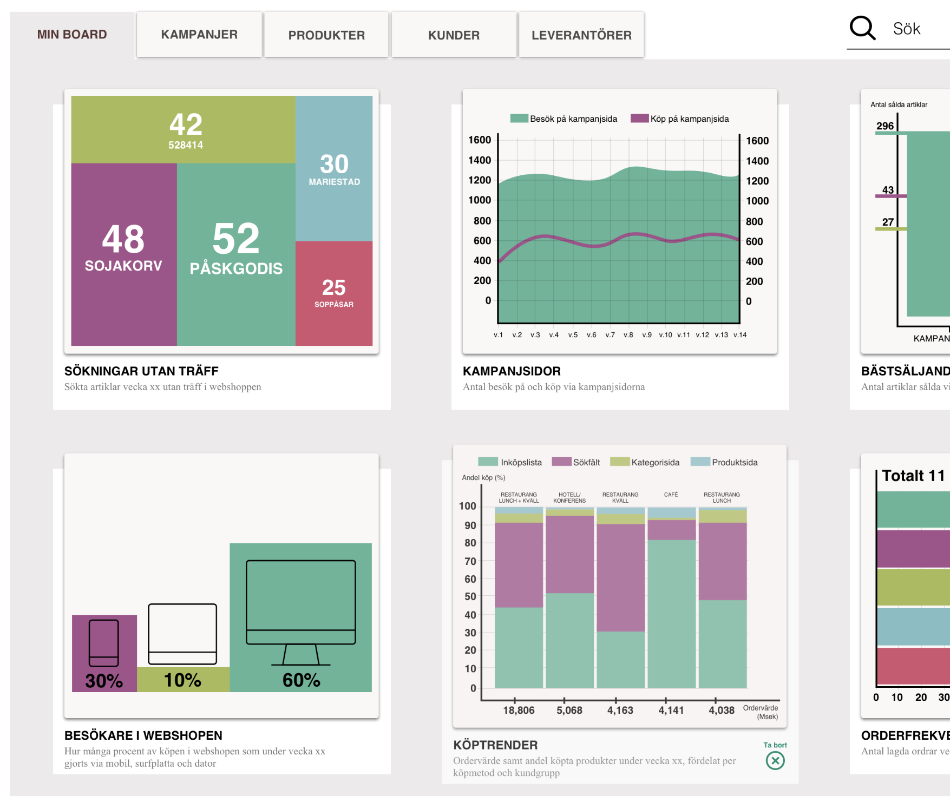The width and height of the screenshot is (950, 796).
Task: Click the mobile phone device icon
Action: [x=103, y=643]
